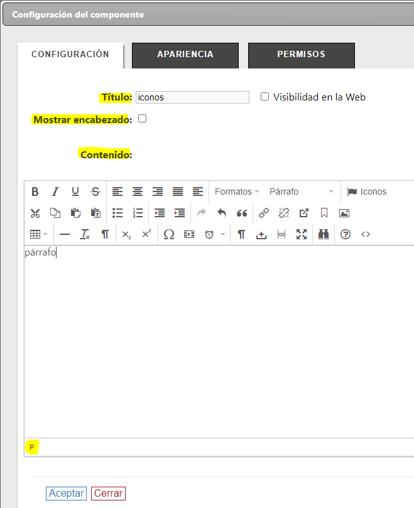Switch to the Configuración tab
Image resolution: width=414 pixels, height=508 pixels.
(x=70, y=55)
